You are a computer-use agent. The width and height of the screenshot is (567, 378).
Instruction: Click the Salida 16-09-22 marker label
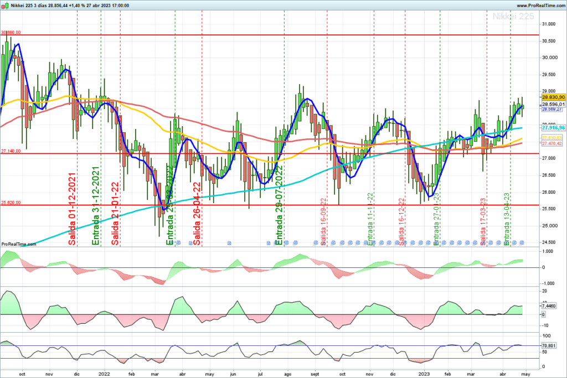tap(323, 221)
